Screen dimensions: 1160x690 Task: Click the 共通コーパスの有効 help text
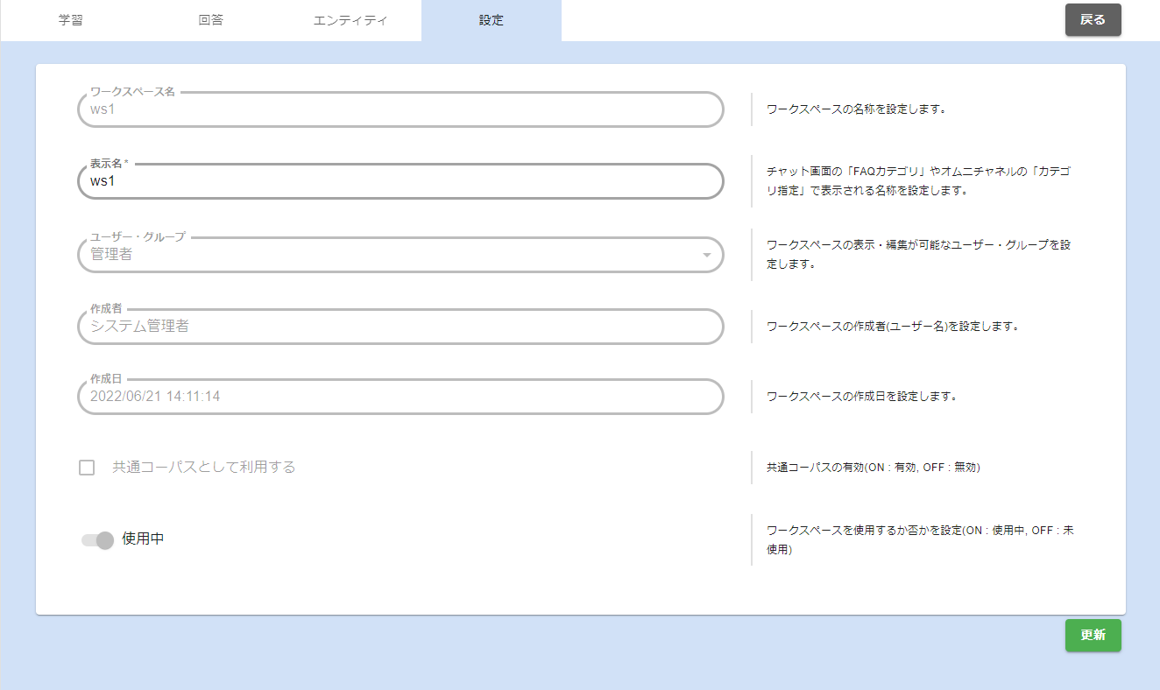(873, 468)
